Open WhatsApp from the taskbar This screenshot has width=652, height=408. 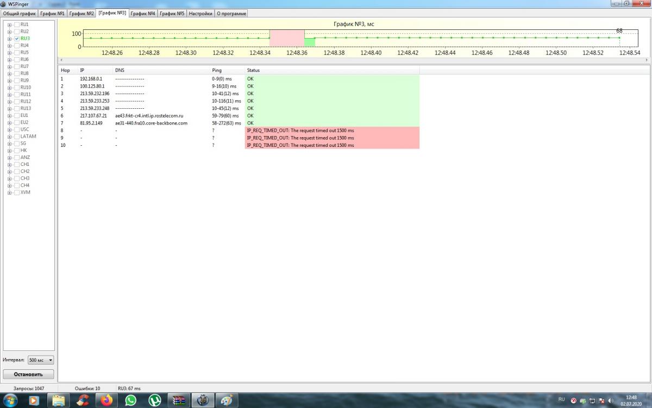pyautogui.click(x=130, y=400)
